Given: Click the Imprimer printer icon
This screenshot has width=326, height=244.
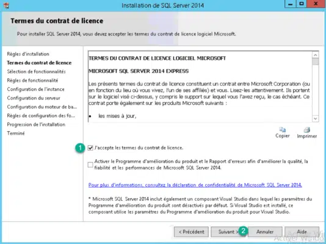Looking at the screenshot, I should [307, 130].
